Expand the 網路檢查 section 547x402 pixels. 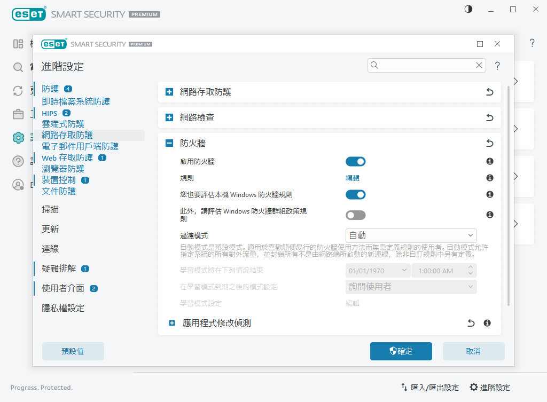pos(169,117)
